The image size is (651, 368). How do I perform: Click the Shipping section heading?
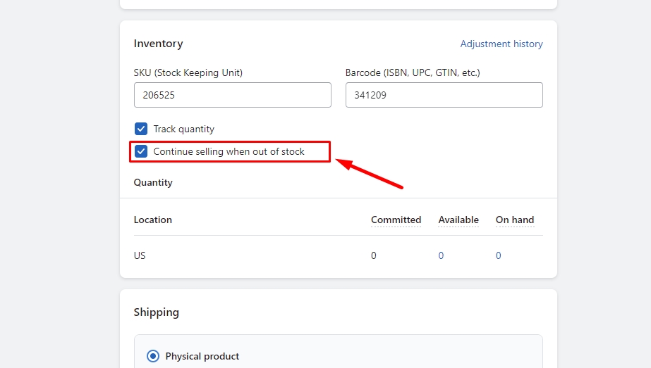(157, 312)
